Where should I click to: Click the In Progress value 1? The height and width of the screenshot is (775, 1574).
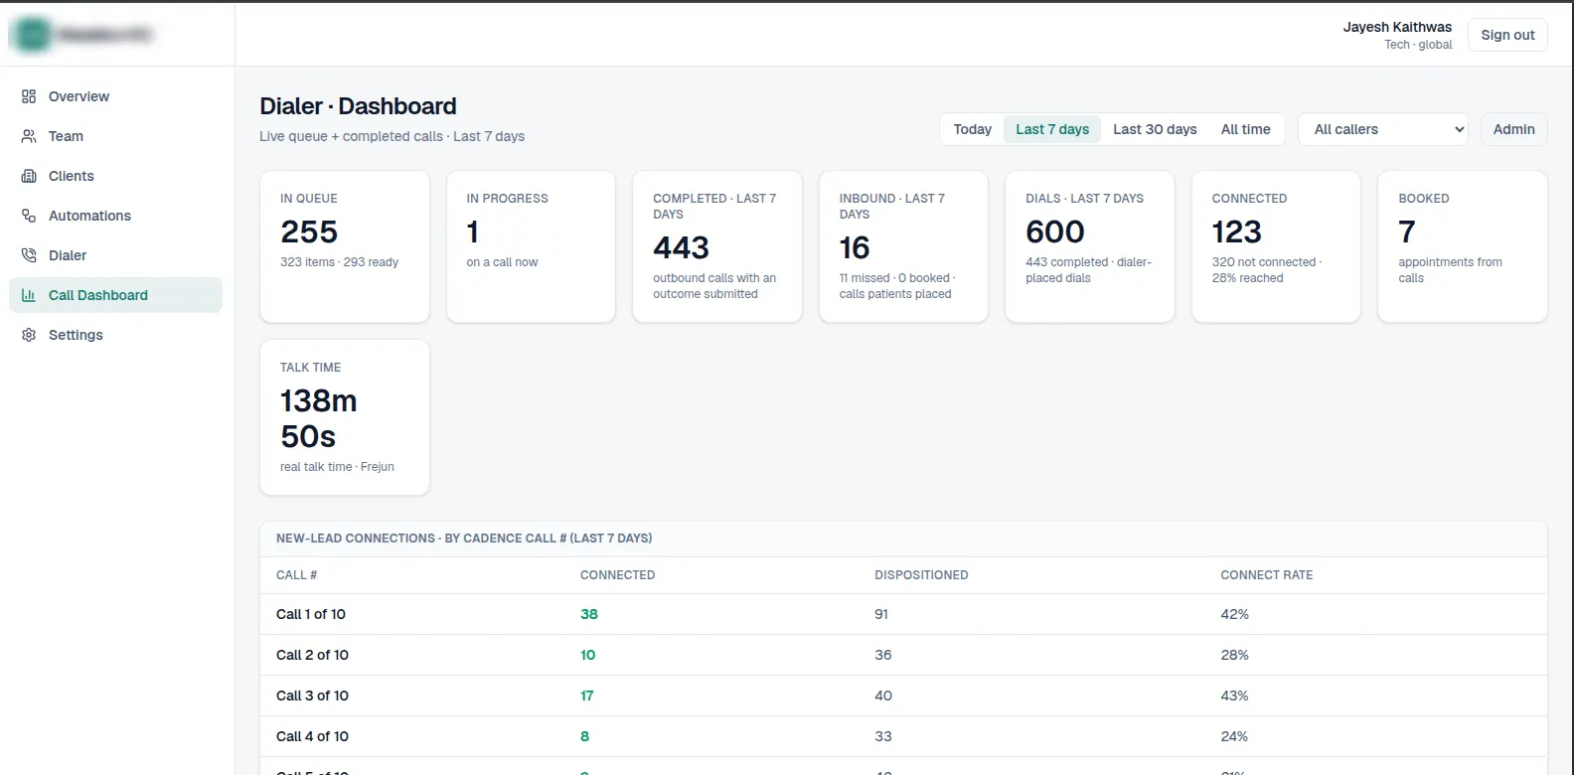click(x=473, y=232)
